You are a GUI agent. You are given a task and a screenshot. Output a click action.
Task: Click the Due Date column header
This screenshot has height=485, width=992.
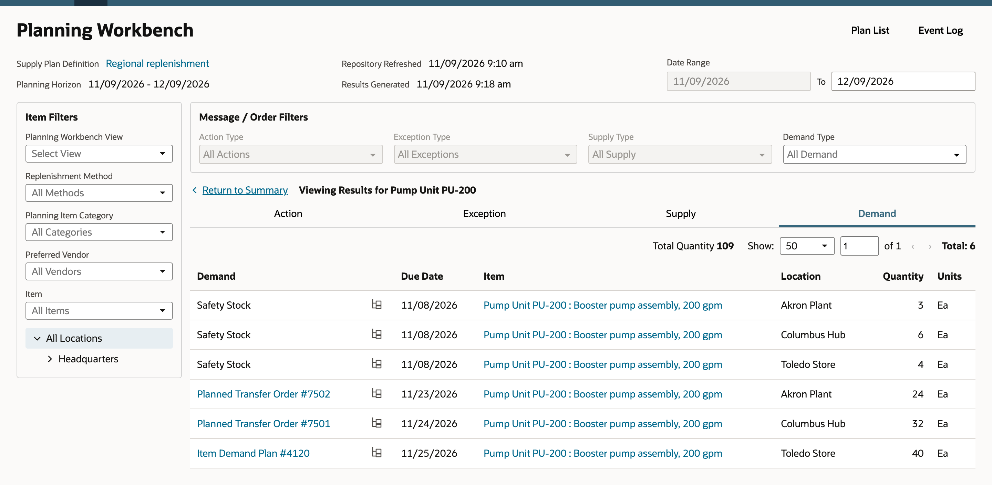click(422, 276)
